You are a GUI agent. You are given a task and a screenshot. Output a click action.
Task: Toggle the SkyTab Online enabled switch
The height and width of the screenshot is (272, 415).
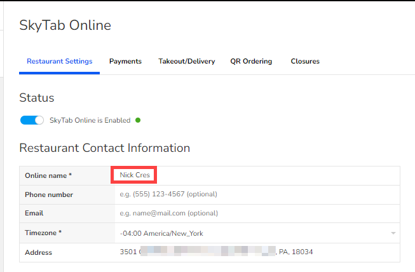[32, 120]
